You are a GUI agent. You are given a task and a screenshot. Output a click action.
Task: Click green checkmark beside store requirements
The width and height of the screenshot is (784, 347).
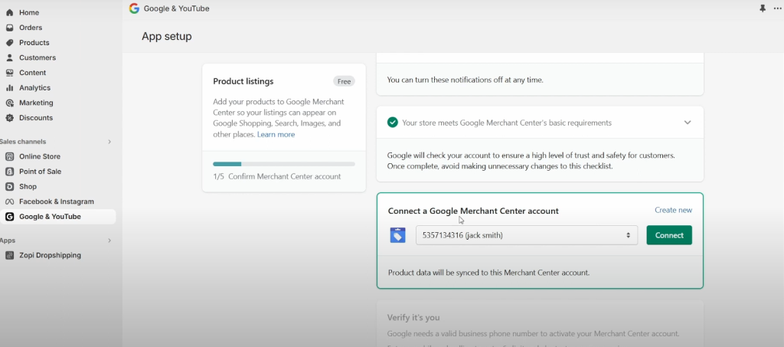[393, 123]
